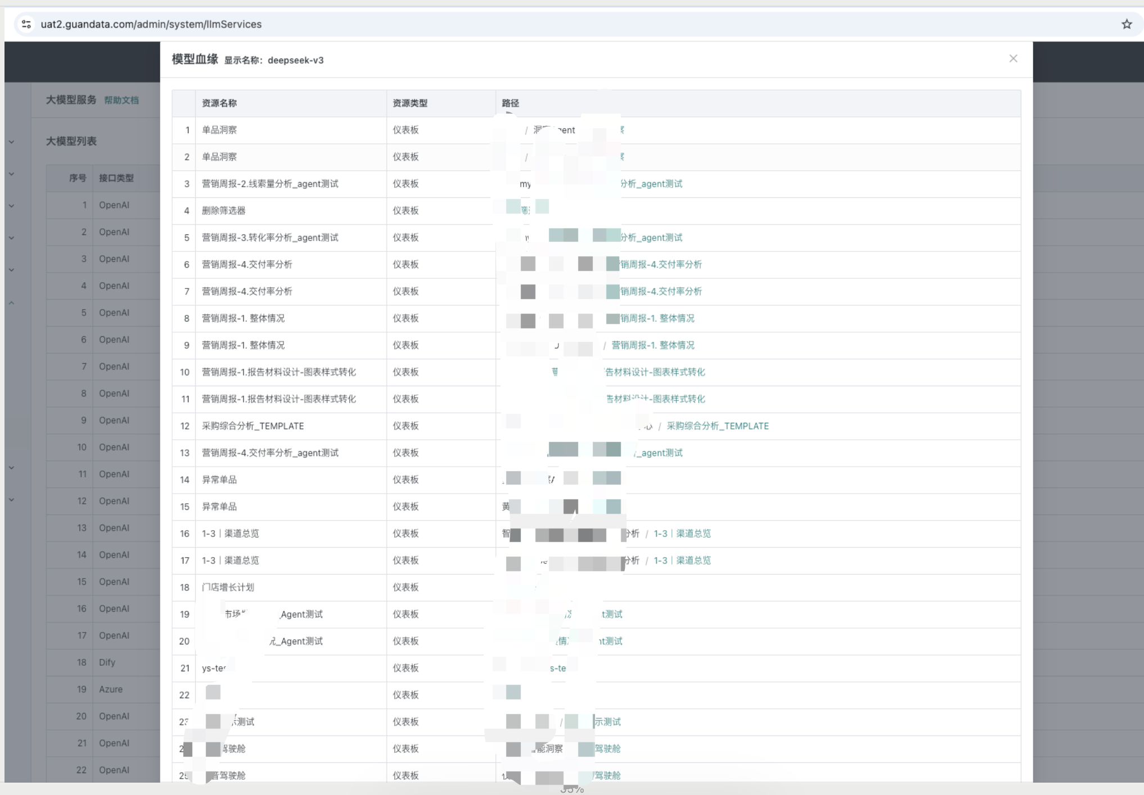Viewport: 1144px width, 795px height.
Task: Select the Azure row in model list
Action: click(110, 689)
